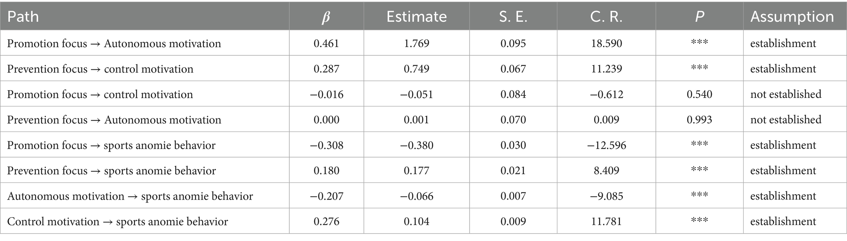This screenshot has width=847, height=241.
Task: Select the P column header
Action: [699, 16]
